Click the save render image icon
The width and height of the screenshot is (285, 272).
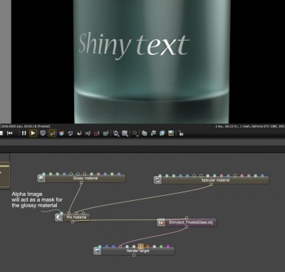(x=153, y=133)
